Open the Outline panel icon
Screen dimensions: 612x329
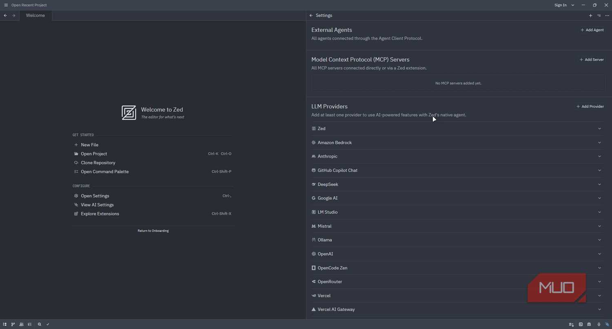(x=30, y=324)
